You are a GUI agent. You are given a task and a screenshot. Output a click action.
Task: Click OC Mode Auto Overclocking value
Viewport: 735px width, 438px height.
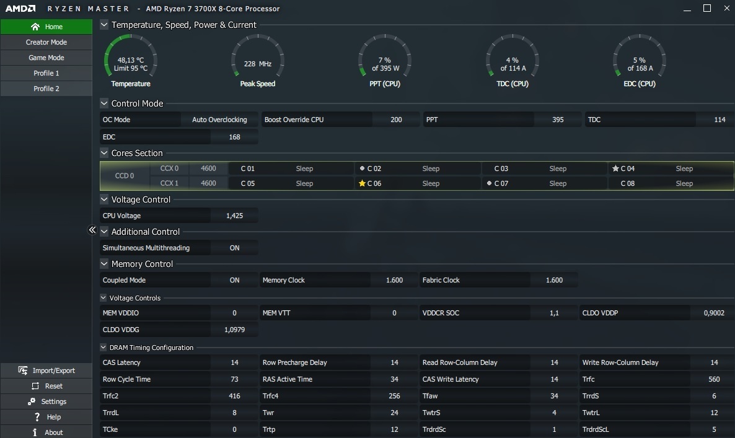click(x=219, y=120)
